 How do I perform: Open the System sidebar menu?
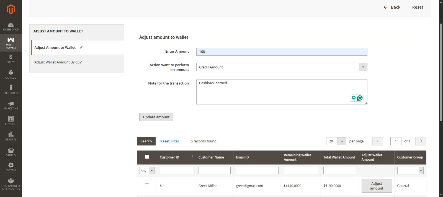pyautogui.click(x=11, y=167)
